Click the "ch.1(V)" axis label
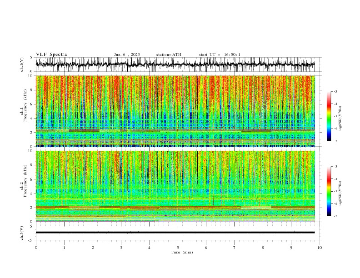Viewport: 360px width, 278px height. pos(22,65)
